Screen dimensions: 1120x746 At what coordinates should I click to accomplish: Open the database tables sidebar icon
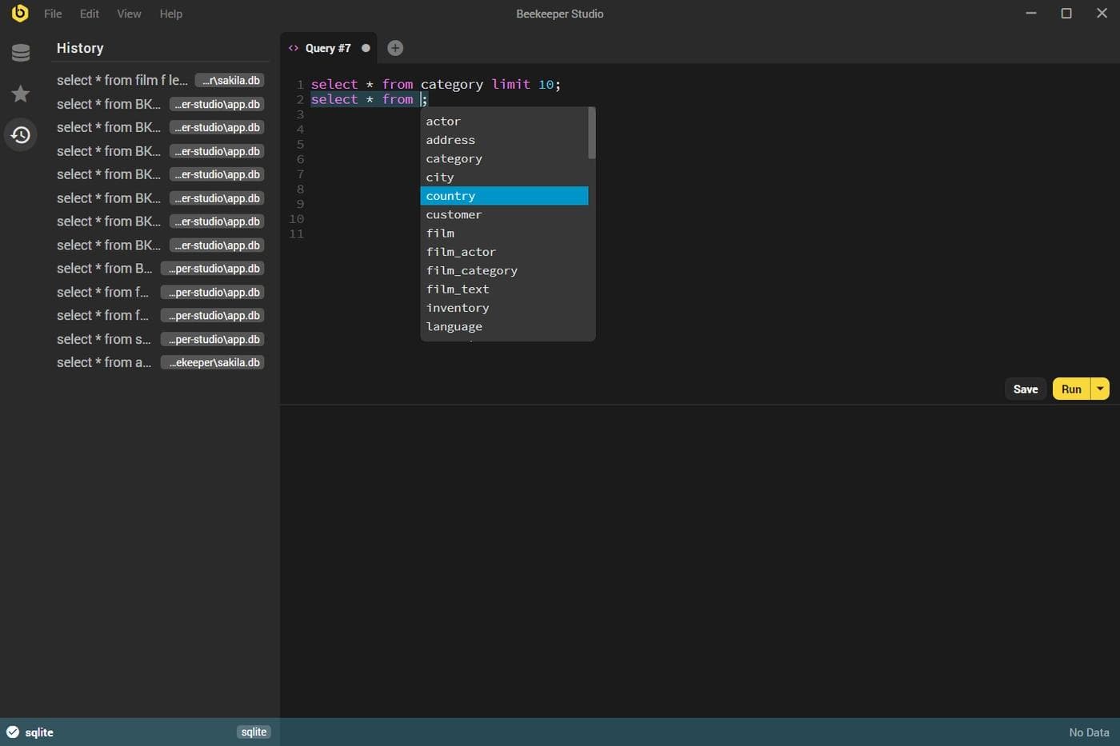point(21,53)
